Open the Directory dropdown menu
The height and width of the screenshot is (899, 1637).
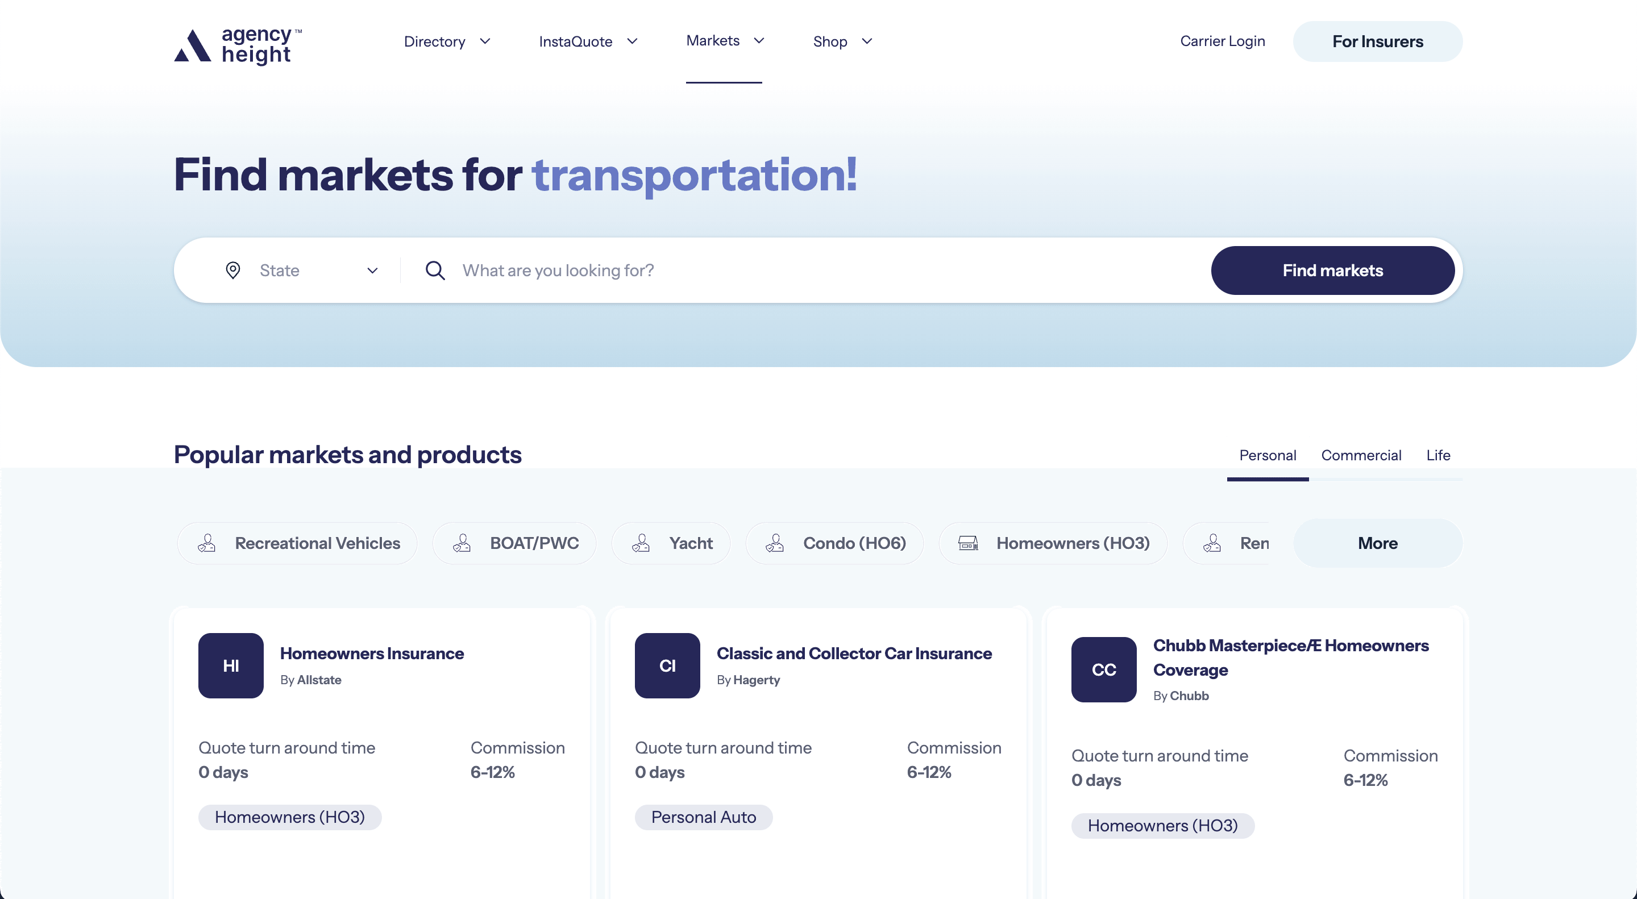(447, 41)
